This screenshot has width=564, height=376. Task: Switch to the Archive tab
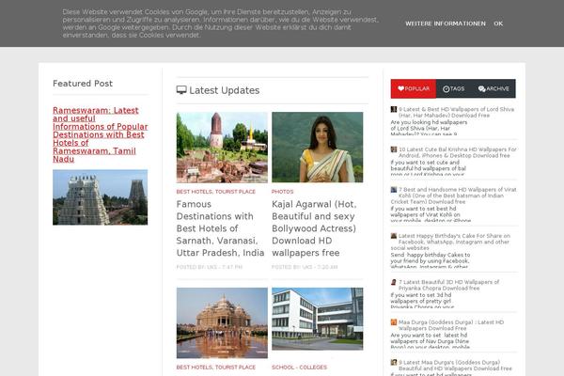point(493,89)
